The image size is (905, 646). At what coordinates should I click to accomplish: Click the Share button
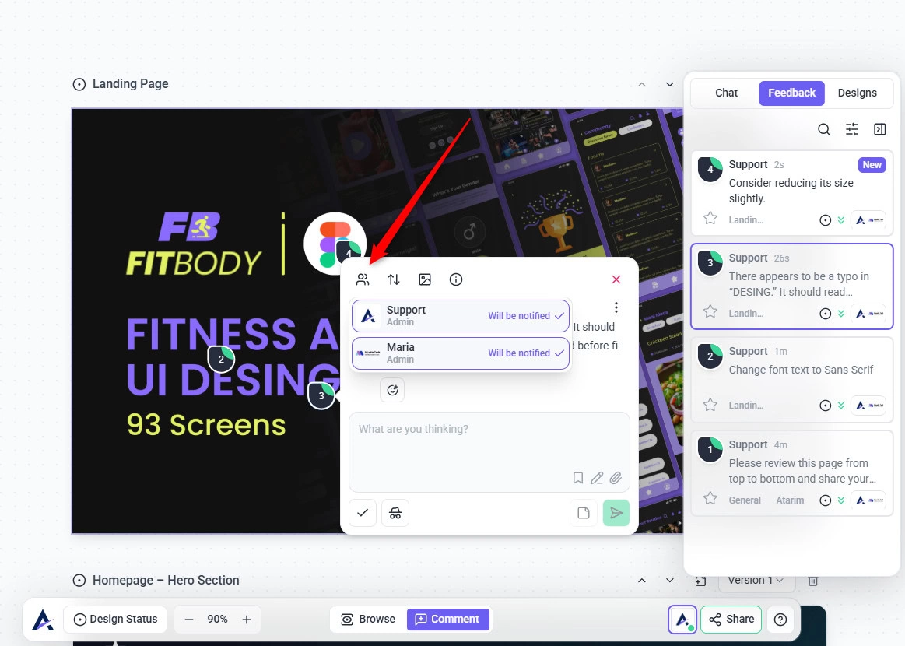click(731, 620)
